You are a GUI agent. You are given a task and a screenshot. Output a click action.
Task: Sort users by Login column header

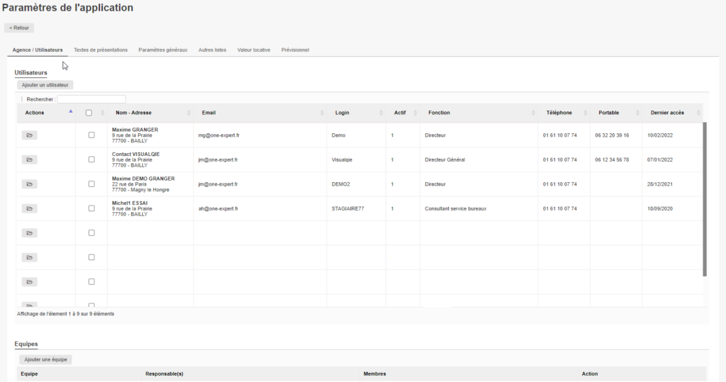coord(342,113)
